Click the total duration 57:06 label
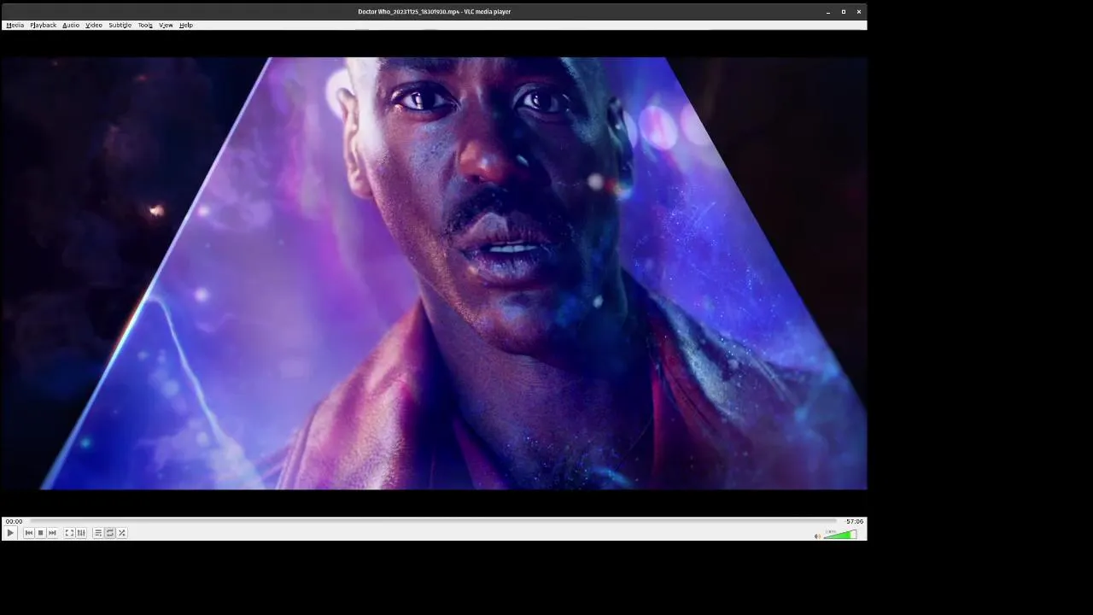 click(854, 521)
